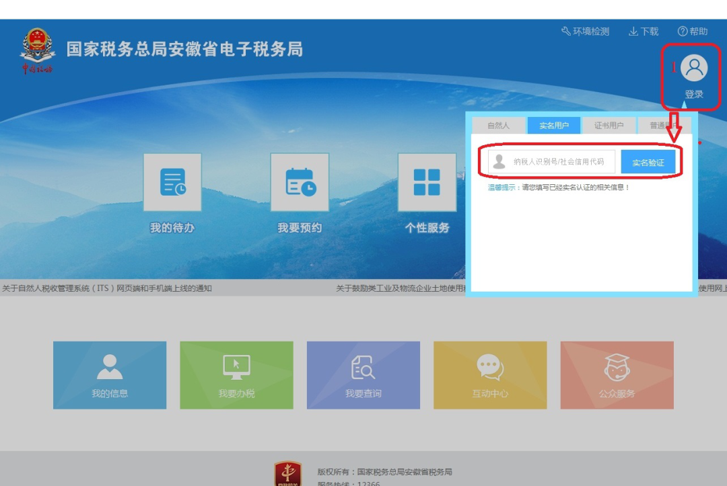Open the 公众服务 red tile
Viewport: 727px width, 486px height.
click(x=617, y=375)
